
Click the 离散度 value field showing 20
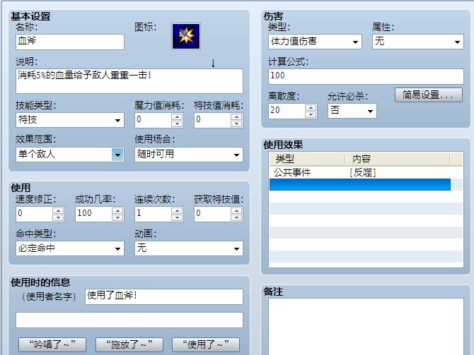point(287,111)
